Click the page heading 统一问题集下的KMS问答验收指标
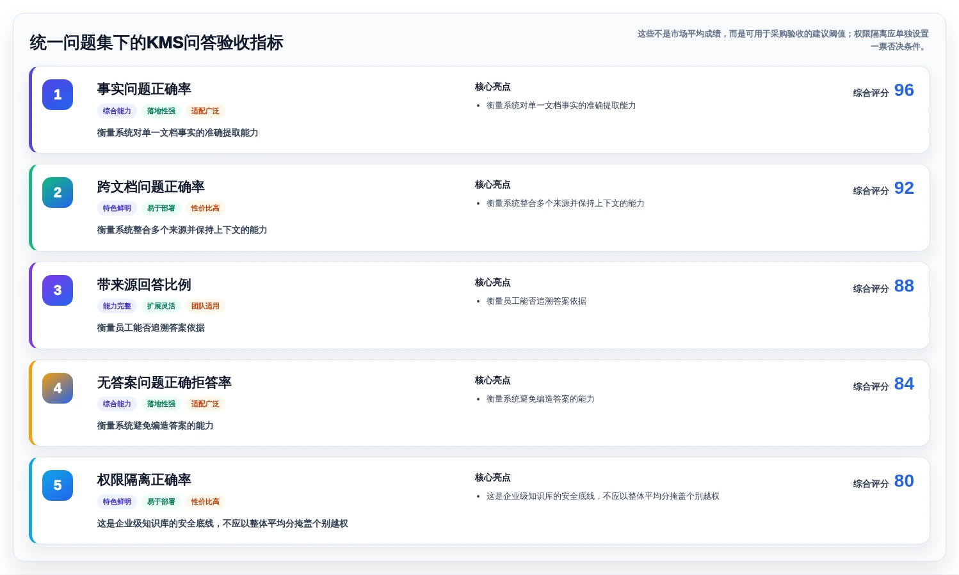Screen dimensions: 959x575 pos(156,43)
